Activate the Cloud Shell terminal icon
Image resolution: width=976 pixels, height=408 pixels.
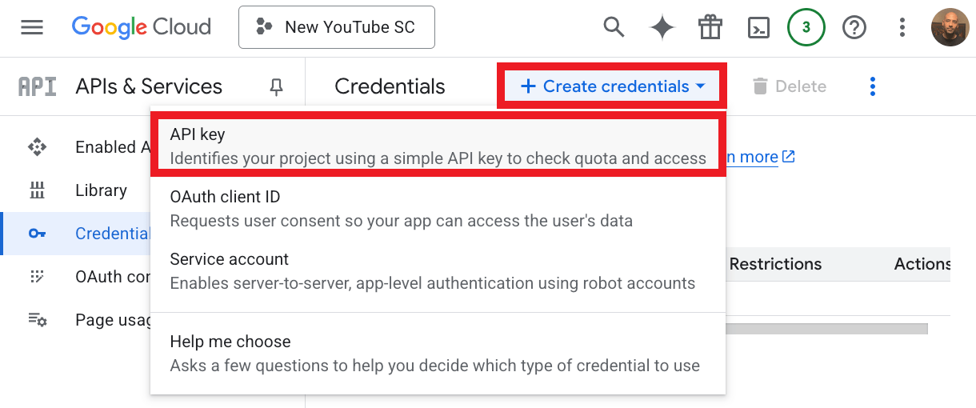click(x=758, y=27)
